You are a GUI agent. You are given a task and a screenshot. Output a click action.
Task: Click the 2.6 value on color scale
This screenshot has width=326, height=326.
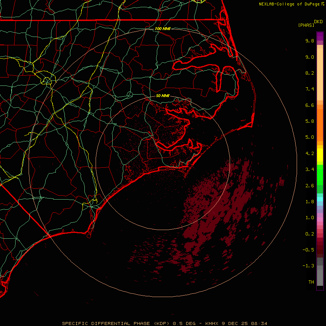[310, 186]
